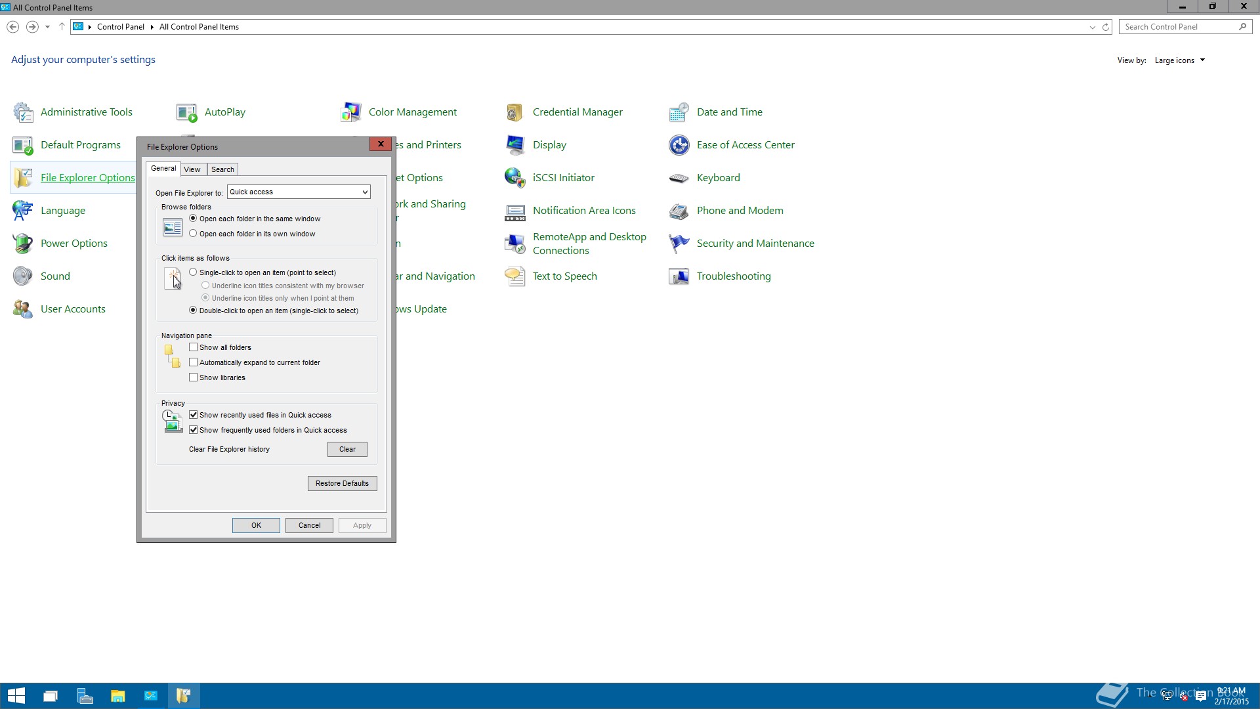
Task: Open Phone and Modem icon
Action: coord(679,211)
